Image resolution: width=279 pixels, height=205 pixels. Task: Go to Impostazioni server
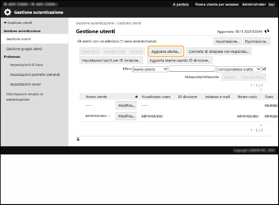(x=26, y=84)
